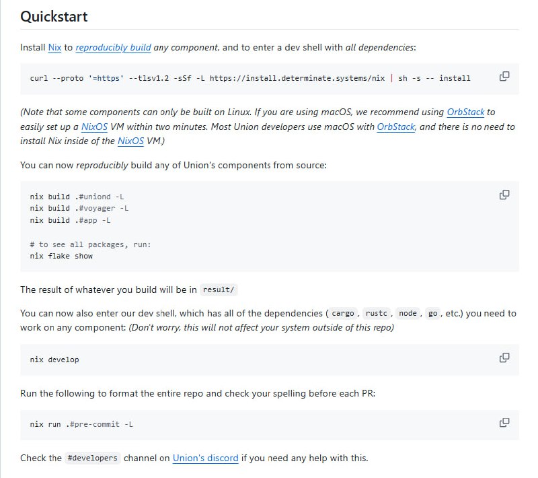
Task: Open OrbStack link after 'macOS with'
Action: (x=395, y=127)
